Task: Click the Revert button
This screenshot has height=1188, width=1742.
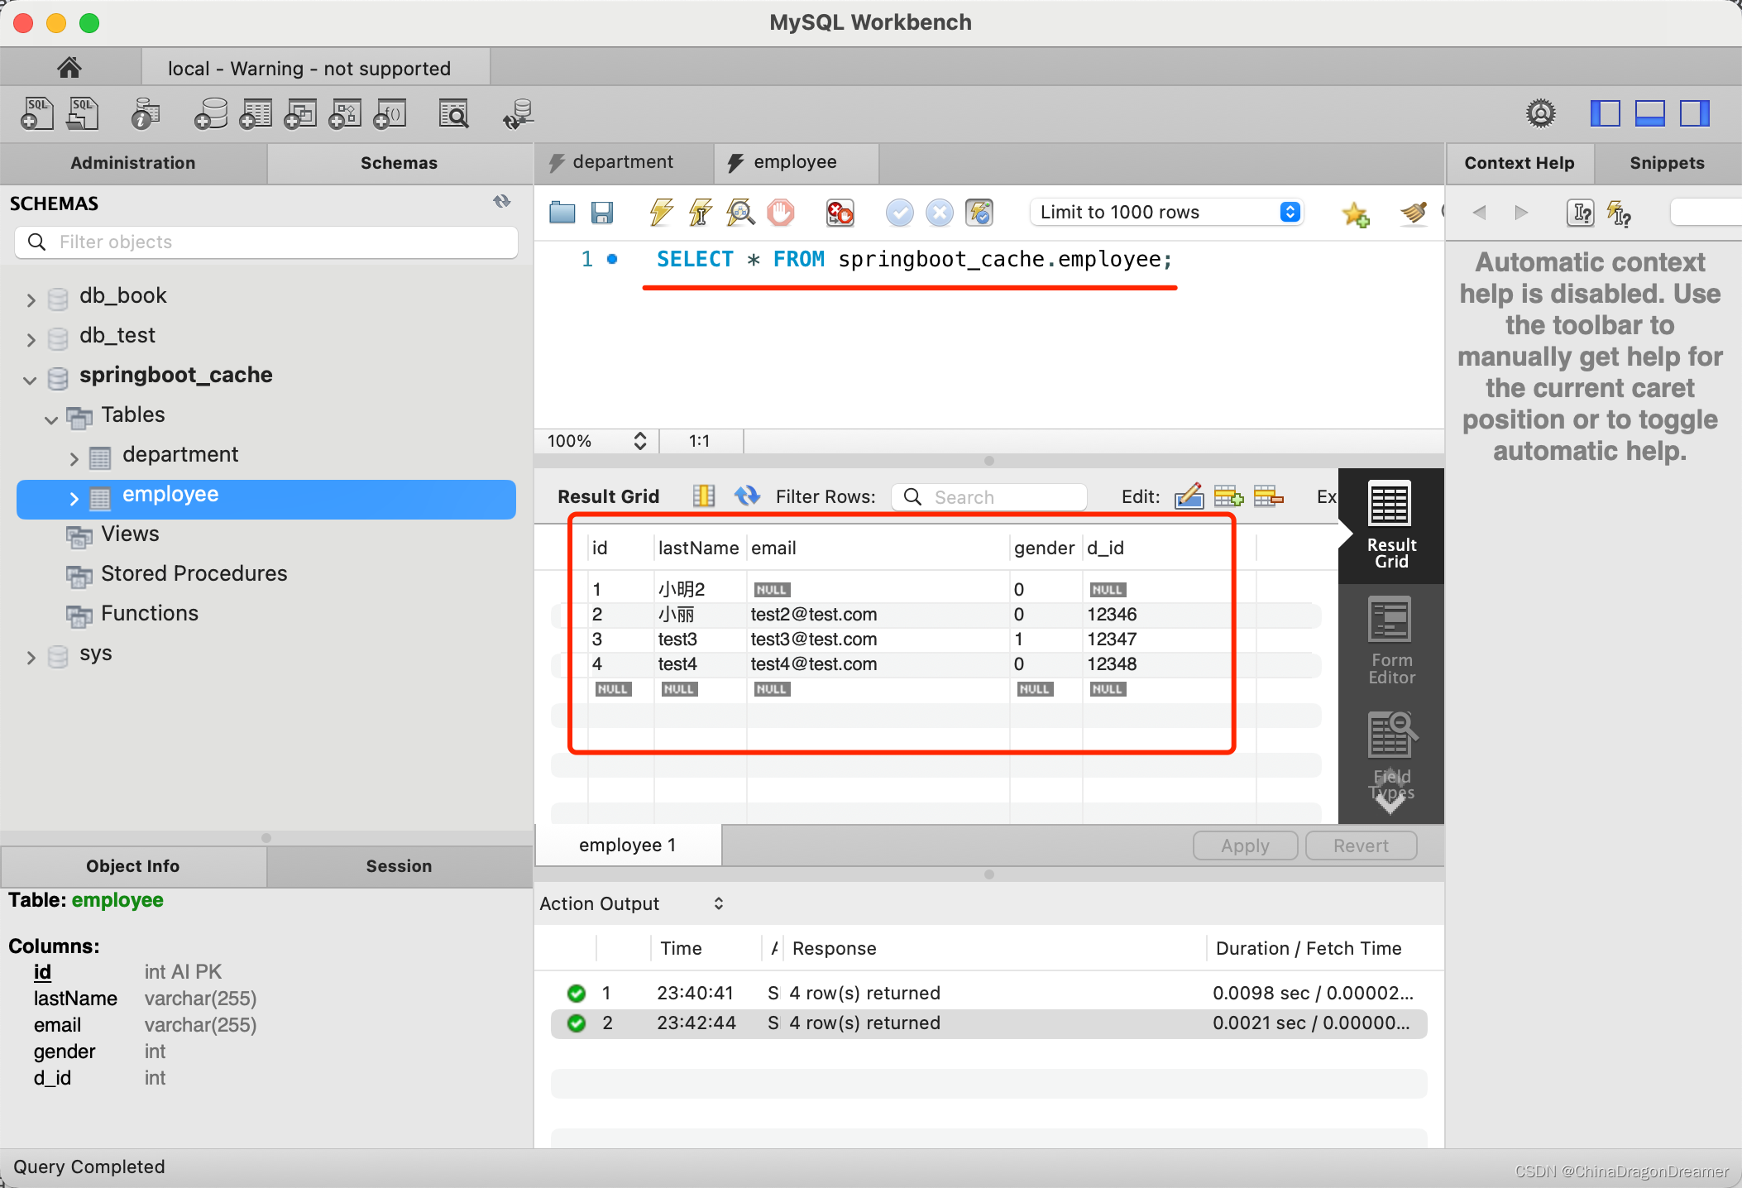Action: [x=1361, y=845]
